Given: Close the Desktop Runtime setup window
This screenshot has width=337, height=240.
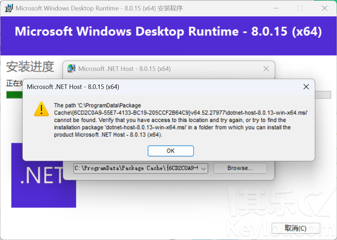Looking at the screenshot, I should pos(324,8).
